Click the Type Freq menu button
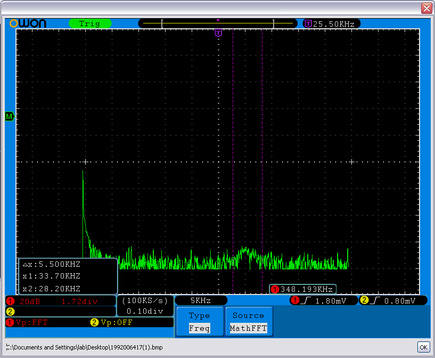This screenshot has width=435, height=358. coord(200,322)
